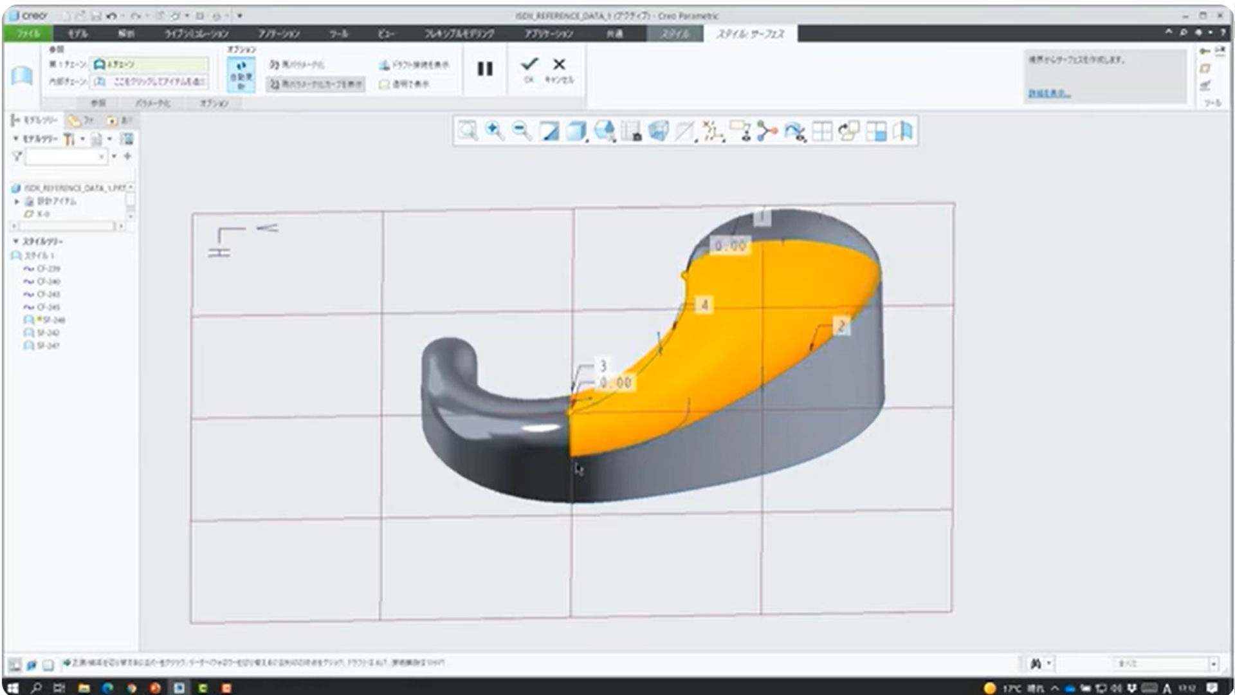Screen dimensions: 1235x695
Task: Open the File menu tab
Action: (28, 33)
